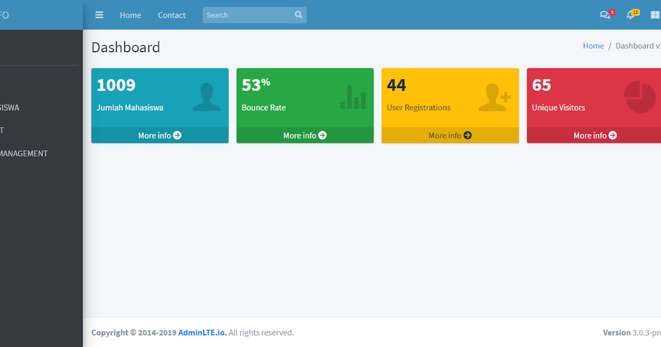Open More info for User Registrations

(450, 135)
